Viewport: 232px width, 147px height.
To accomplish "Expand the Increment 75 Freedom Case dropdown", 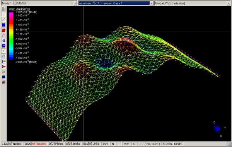I will 152,3.
